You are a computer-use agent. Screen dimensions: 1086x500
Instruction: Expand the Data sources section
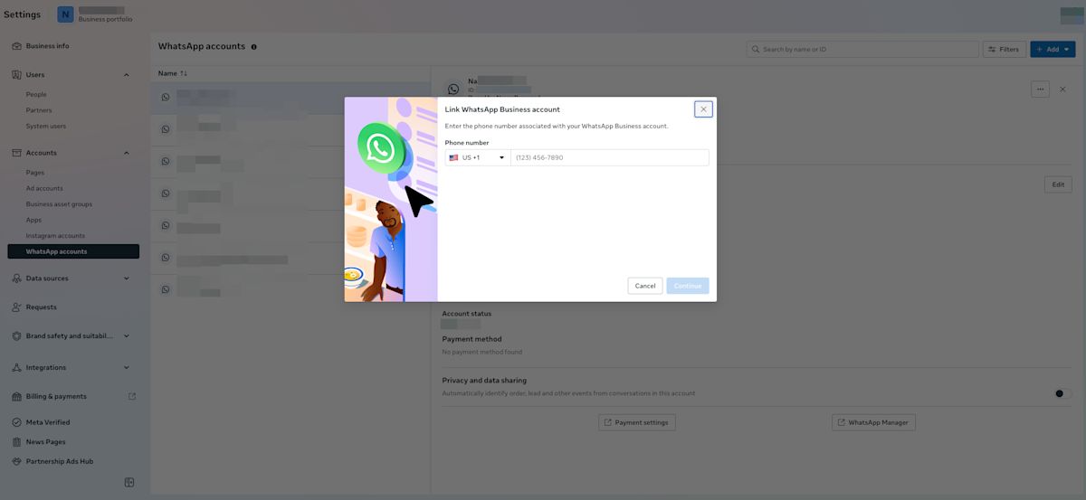[x=126, y=278]
